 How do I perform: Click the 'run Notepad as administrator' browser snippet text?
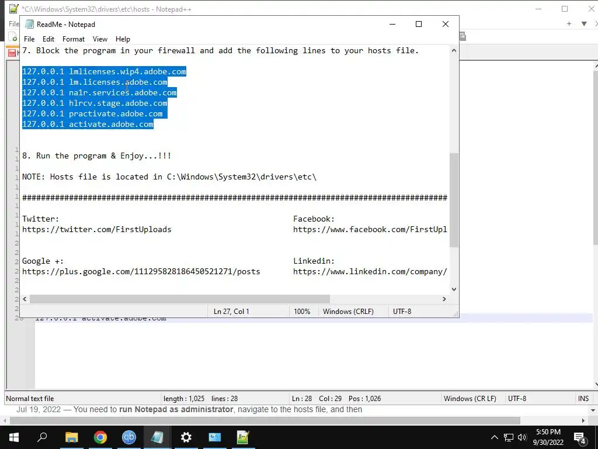(x=176, y=410)
